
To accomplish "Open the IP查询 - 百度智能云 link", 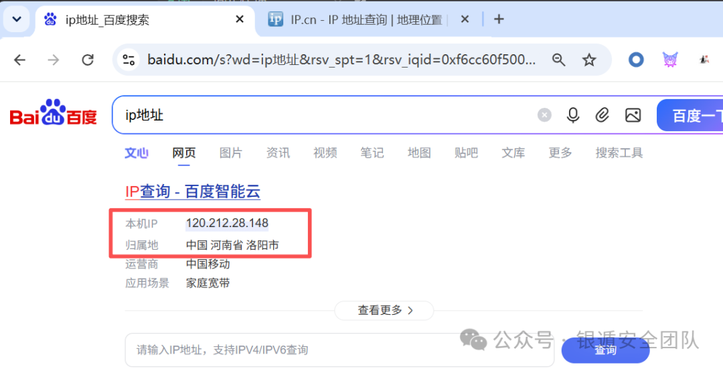I will tap(193, 192).
